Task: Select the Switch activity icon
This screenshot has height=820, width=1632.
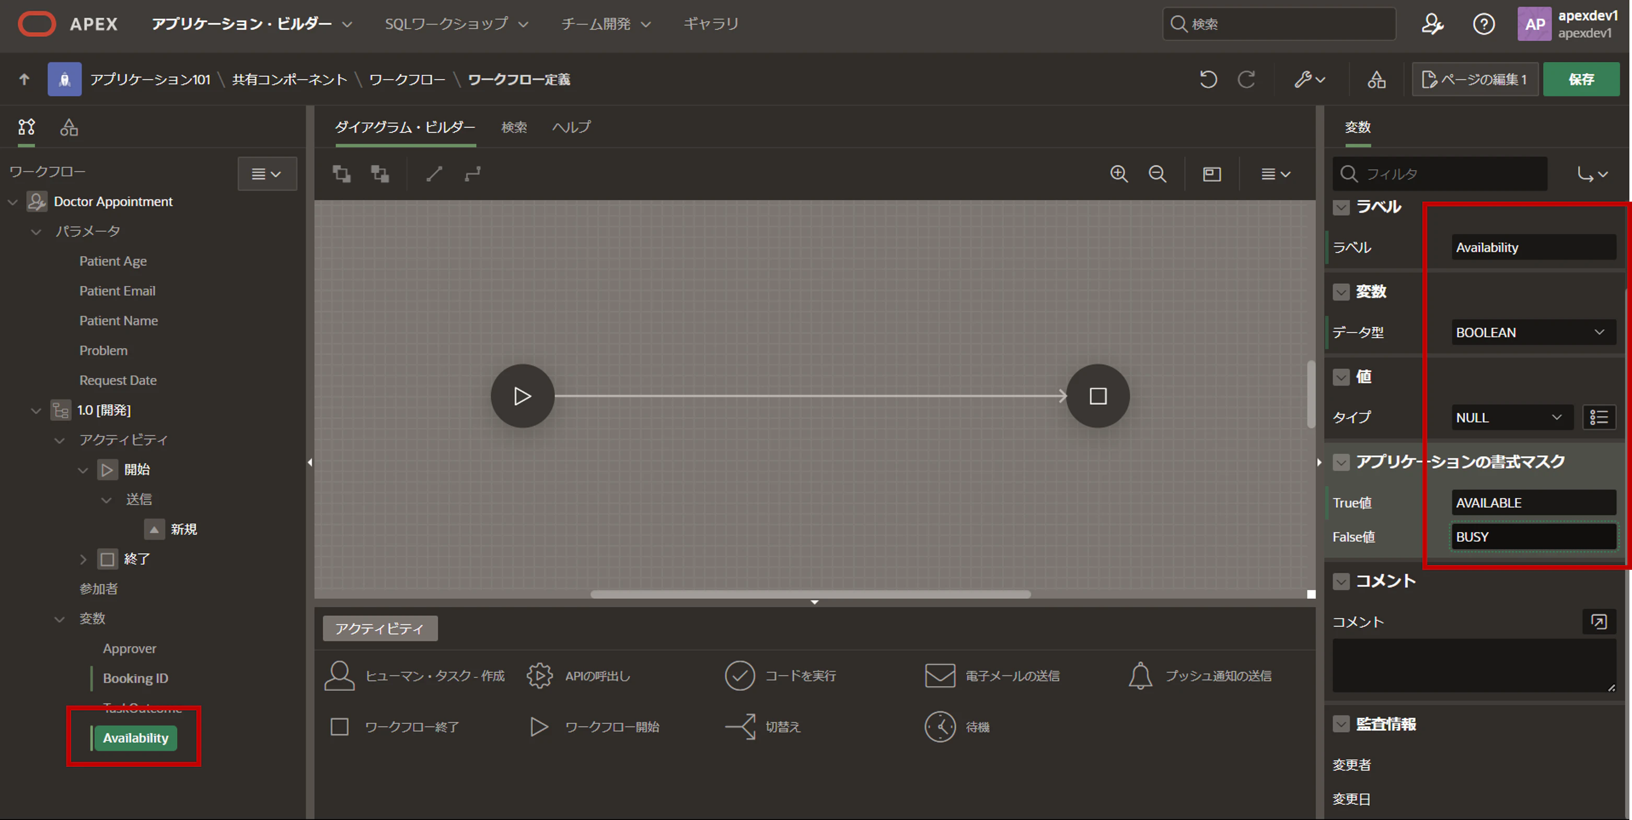Action: click(x=740, y=727)
